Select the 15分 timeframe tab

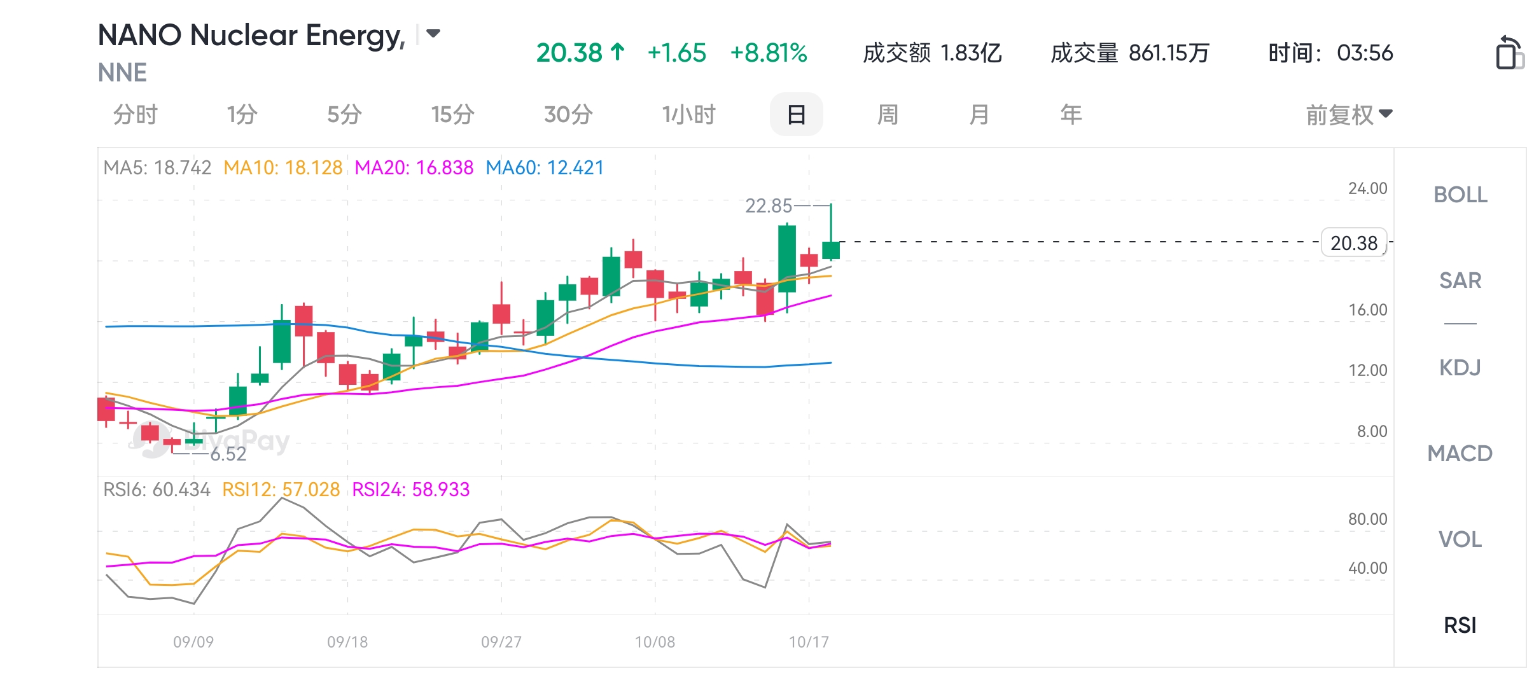tap(453, 114)
